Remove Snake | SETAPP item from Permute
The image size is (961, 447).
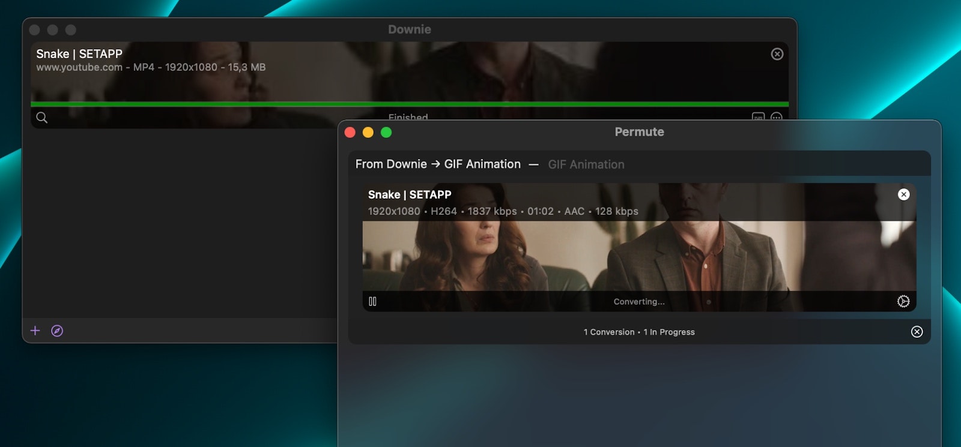[x=904, y=194]
